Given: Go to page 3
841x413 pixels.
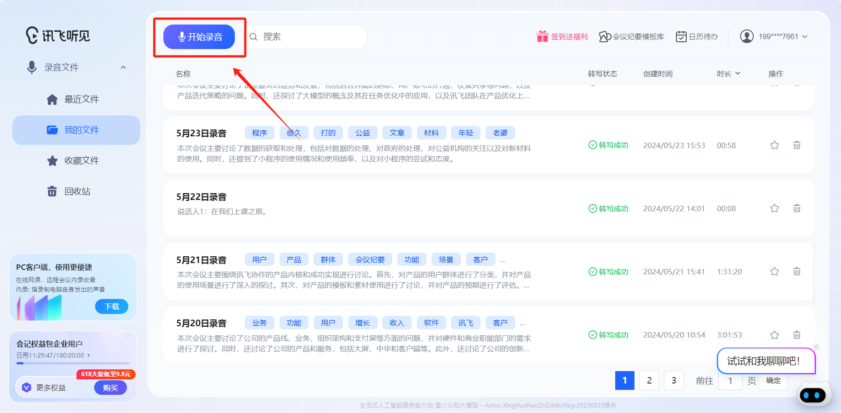Looking at the screenshot, I should (674, 380).
